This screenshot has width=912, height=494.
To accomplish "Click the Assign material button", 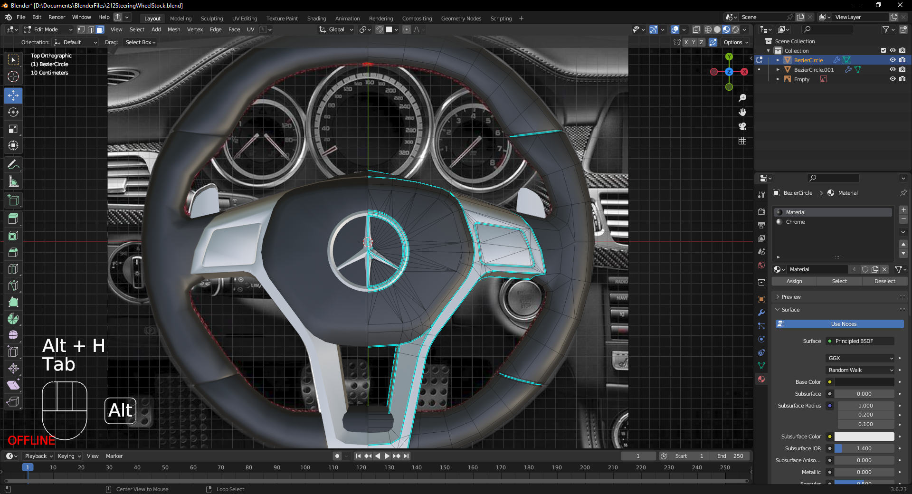I will click(x=794, y=281).
